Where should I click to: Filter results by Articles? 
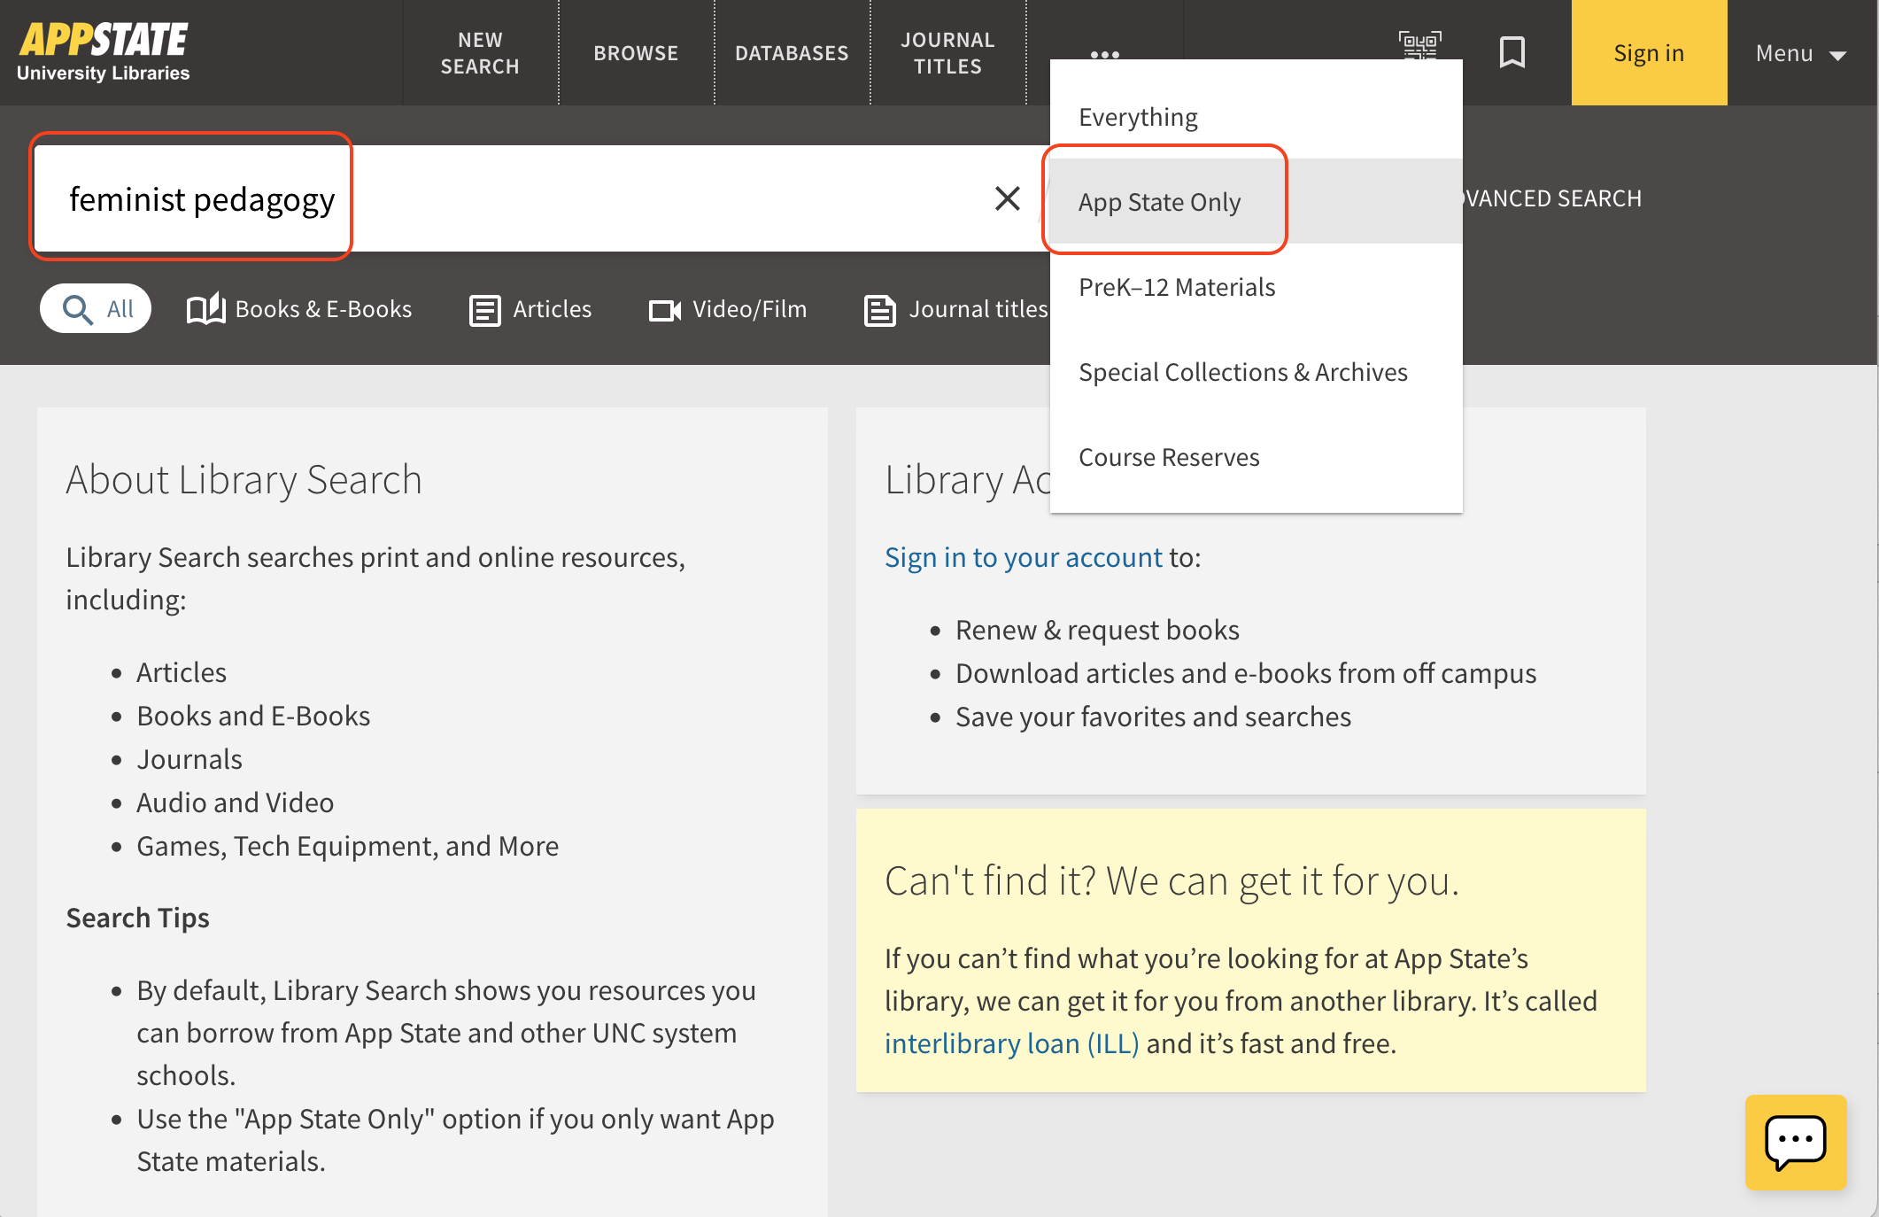point(530,309)
